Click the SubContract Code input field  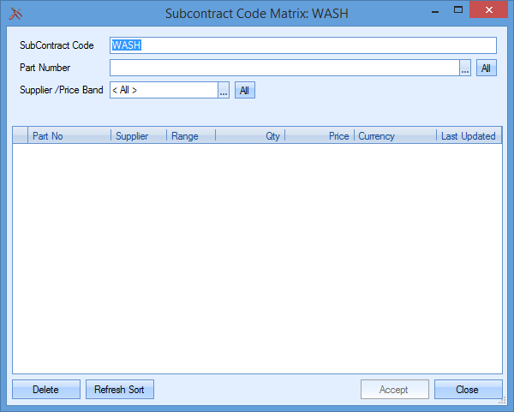click(x=303, y=45)
